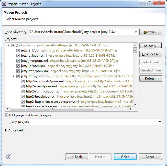
Task: Toggle the http2-client/pom.xml checkbox
Action: point(23,86)
